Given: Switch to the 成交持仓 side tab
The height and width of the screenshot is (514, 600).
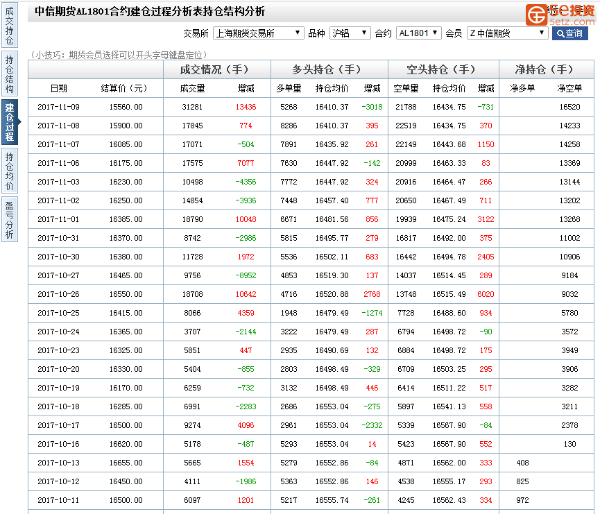Looking at the screenshot, I should (x=10, y=26).
